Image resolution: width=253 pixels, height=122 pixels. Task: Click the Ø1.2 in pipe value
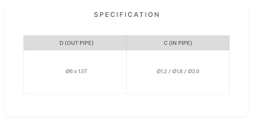coord(162,71)
